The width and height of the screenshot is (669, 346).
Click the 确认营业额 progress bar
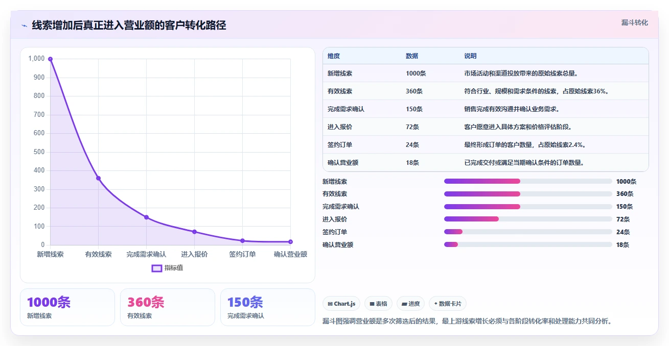[x=528, y=244]
